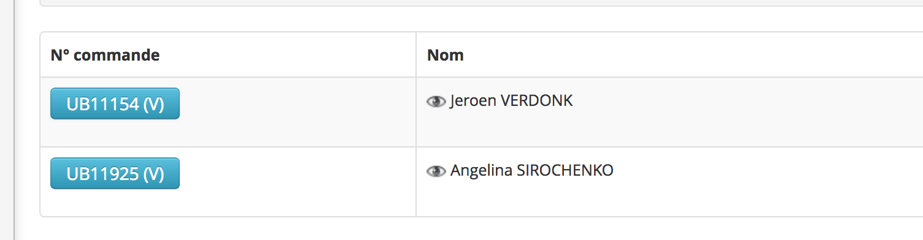Click the surname VERDONK in first row

[x=537, y=101]
